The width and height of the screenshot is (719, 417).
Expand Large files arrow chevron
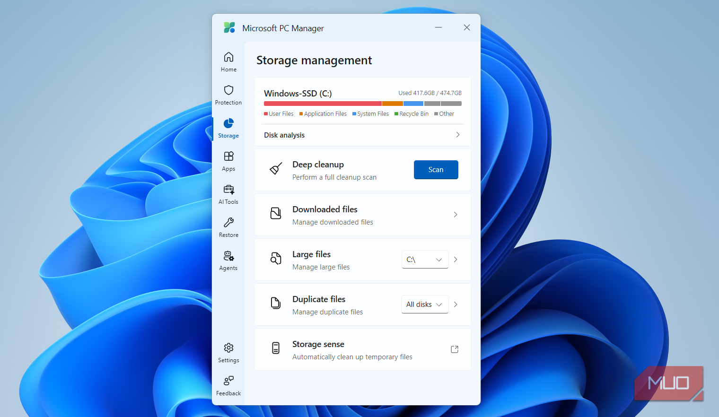click(456, 260)
